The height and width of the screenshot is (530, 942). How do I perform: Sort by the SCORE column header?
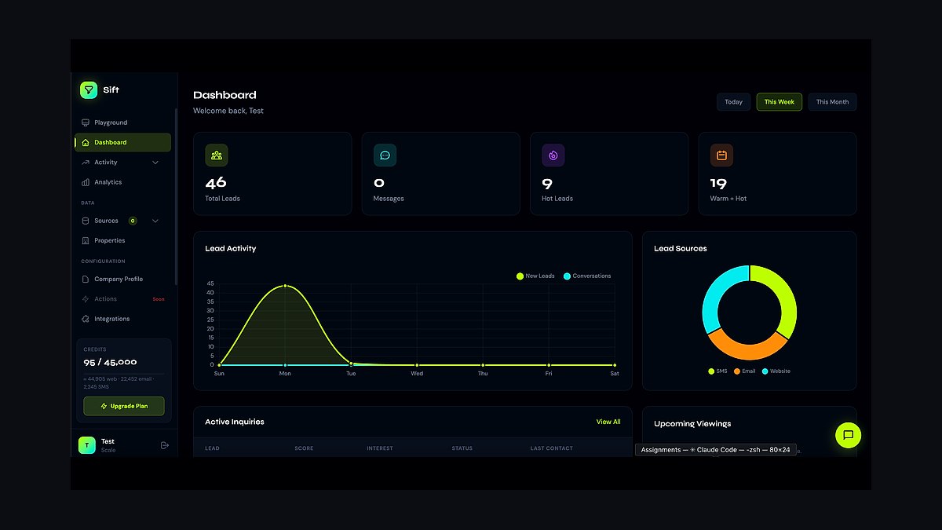click(304, 448)
